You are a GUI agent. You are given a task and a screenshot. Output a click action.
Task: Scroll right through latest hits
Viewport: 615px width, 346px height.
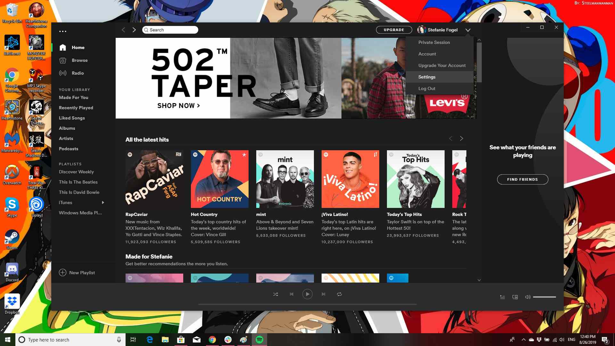click(462, 138)
